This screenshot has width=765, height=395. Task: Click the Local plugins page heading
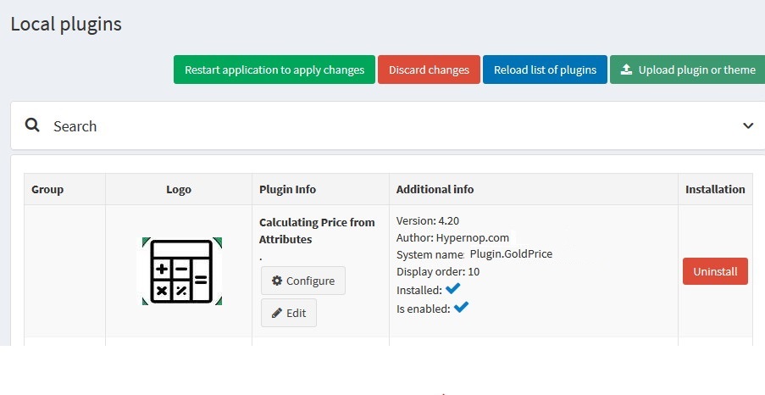coord(66,24)
